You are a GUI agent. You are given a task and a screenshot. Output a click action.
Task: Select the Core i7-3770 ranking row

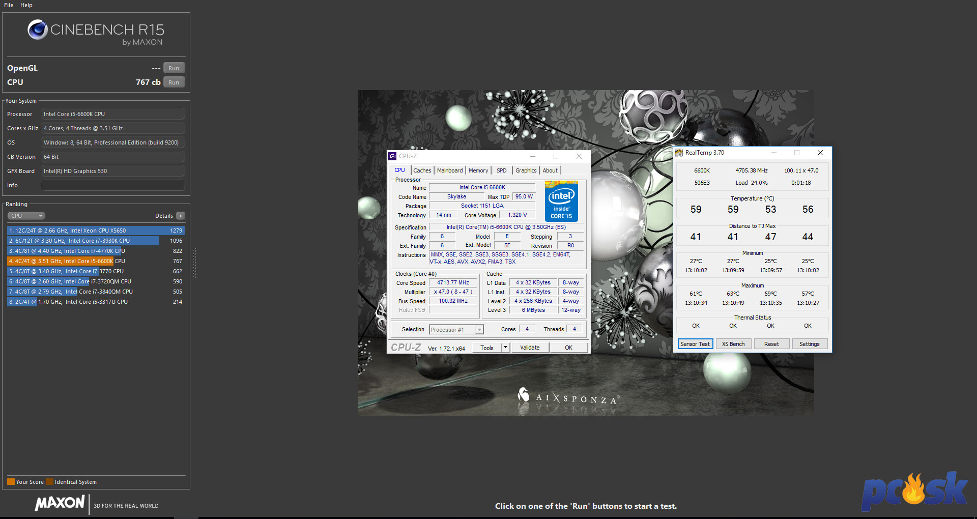[x=96, y=271]
